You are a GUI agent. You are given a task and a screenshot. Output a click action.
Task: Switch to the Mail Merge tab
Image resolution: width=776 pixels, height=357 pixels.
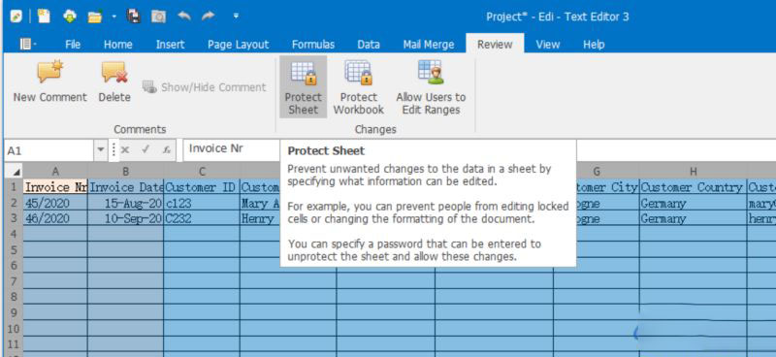pos(429,45)
